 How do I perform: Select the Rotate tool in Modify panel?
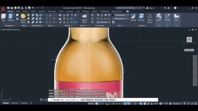pos(68,19)
